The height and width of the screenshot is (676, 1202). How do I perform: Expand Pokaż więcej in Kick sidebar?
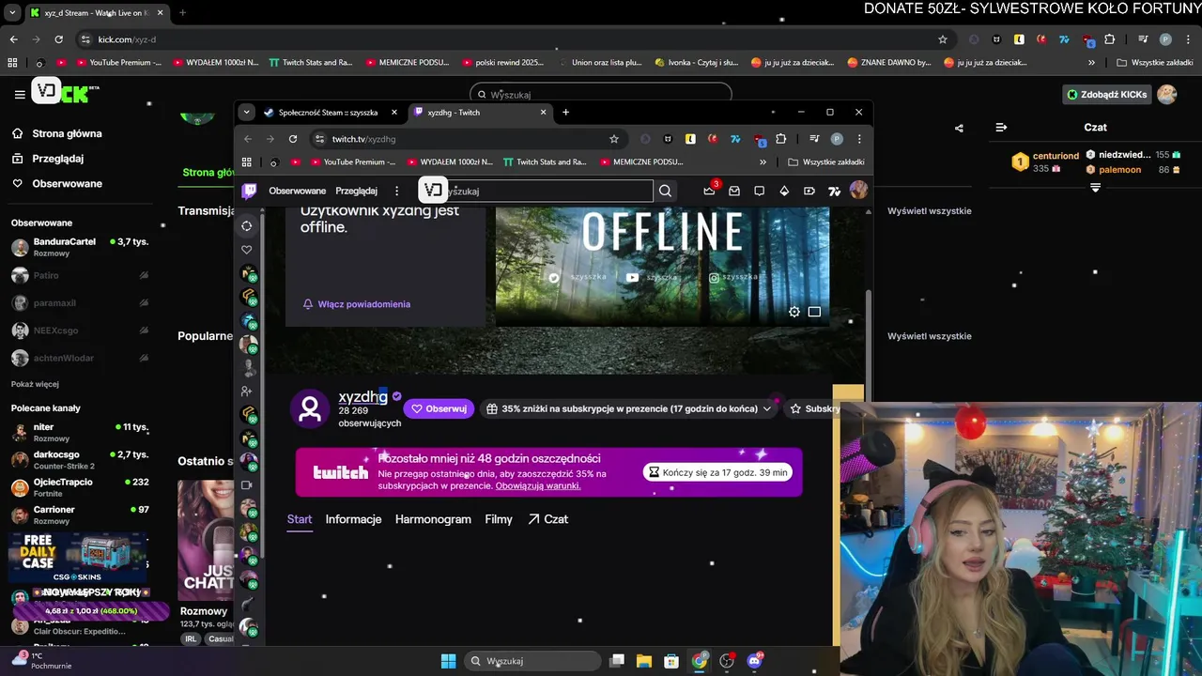click(35, 384)
